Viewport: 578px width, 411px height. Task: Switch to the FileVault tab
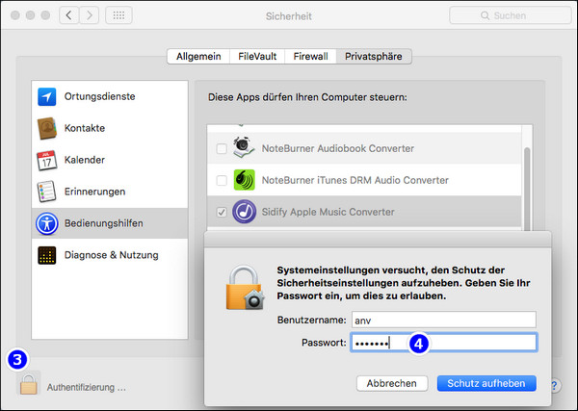click(257, 57)
